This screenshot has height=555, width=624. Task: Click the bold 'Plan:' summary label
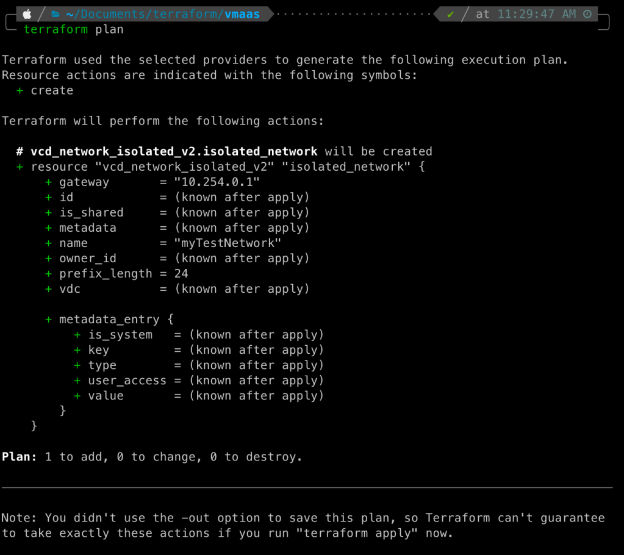(20, 456)
